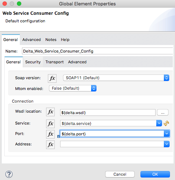Expand the Address combo box arrow
Screen dimensions: 175x180
(167, 144)
